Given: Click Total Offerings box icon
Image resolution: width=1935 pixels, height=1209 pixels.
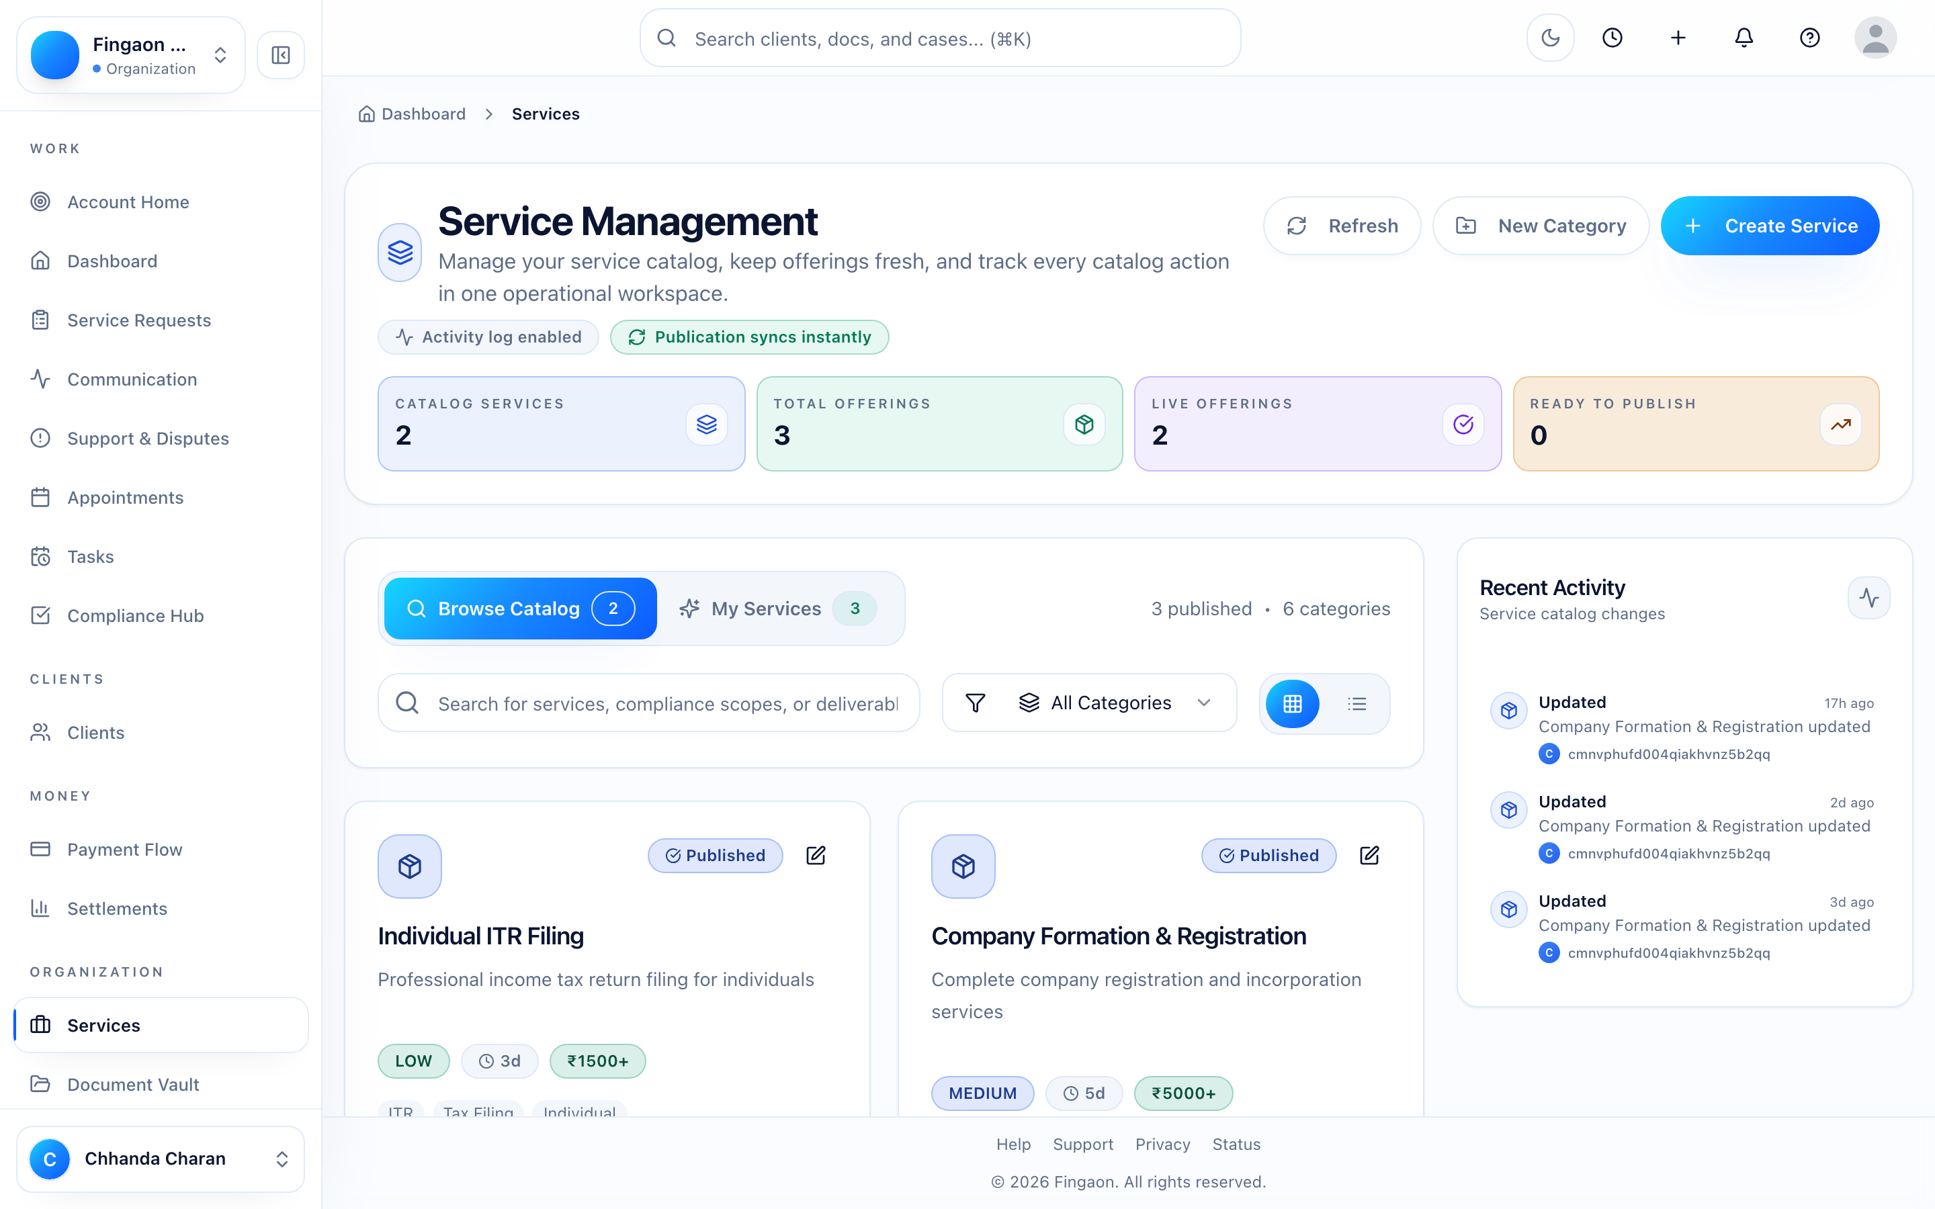Looking at the screenshot, I should tap(1084, 424).
